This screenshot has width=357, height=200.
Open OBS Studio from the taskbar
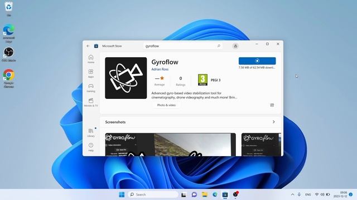(235, 194)
